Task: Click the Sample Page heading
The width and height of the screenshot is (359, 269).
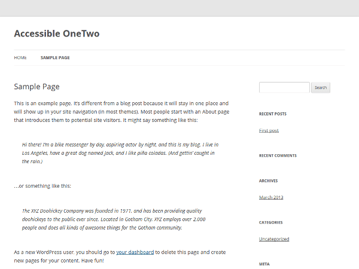Action: coord(36,87)
